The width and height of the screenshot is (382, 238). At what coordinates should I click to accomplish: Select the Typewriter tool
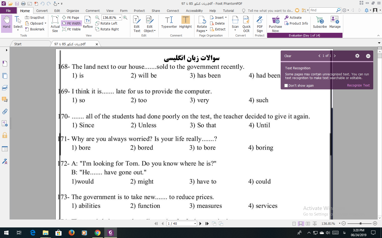169,23
